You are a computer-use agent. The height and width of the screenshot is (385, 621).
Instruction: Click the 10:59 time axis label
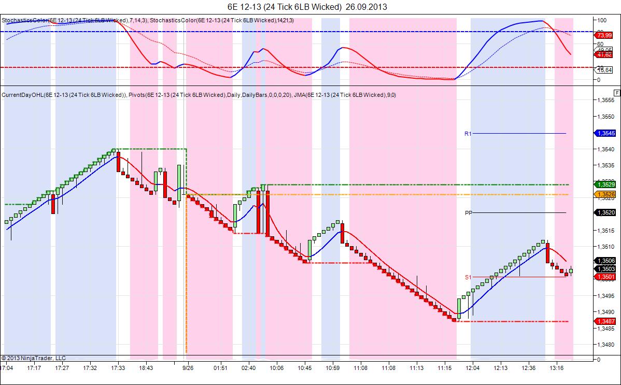click(332, 368)
